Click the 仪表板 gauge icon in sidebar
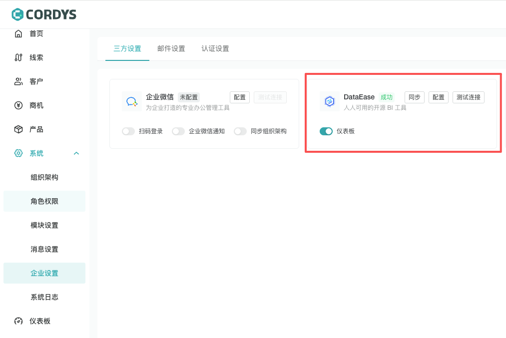This screenshot has height=338, width=506. point(18,321)
